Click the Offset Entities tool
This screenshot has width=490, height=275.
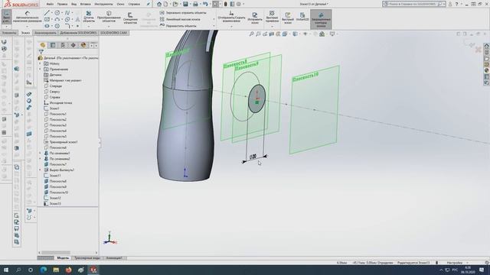tap(130, 18)
